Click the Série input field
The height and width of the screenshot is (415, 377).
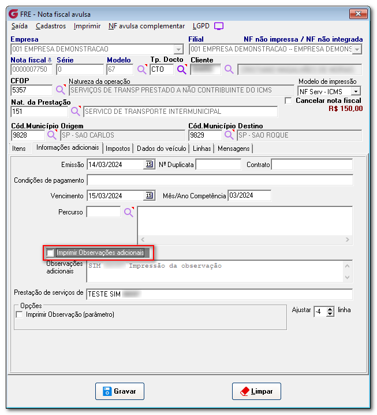(x=80, y=69)
